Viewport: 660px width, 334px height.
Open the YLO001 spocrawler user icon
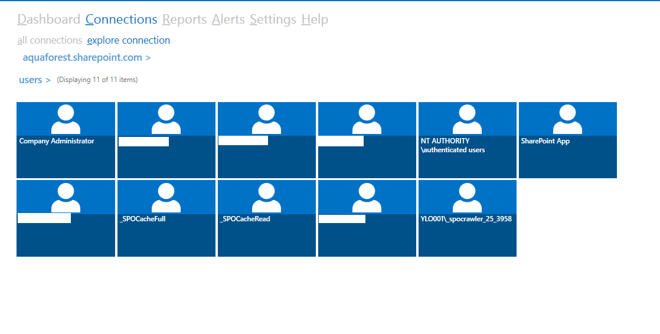click(x=467, y=198)
